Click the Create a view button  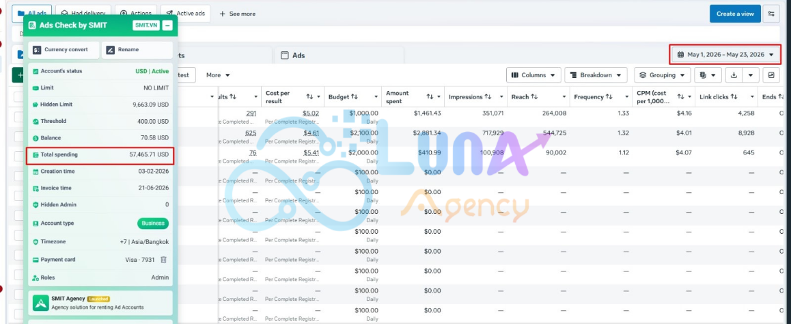pos(735,14)
